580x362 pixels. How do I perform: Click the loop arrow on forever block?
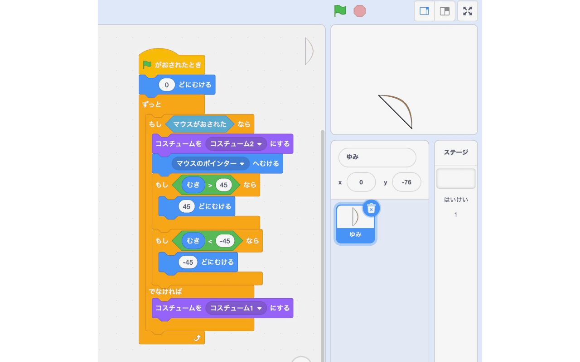pyautogui.click(x=197, y=338)
